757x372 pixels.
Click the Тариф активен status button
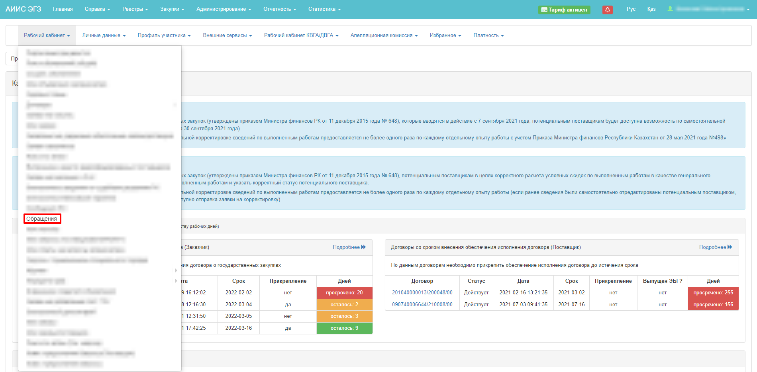point(564,10)
